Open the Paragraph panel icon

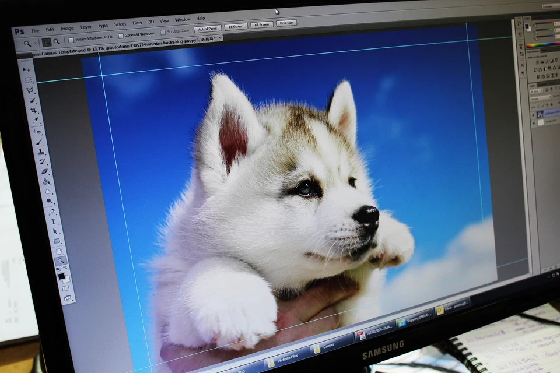coord(523,73)
